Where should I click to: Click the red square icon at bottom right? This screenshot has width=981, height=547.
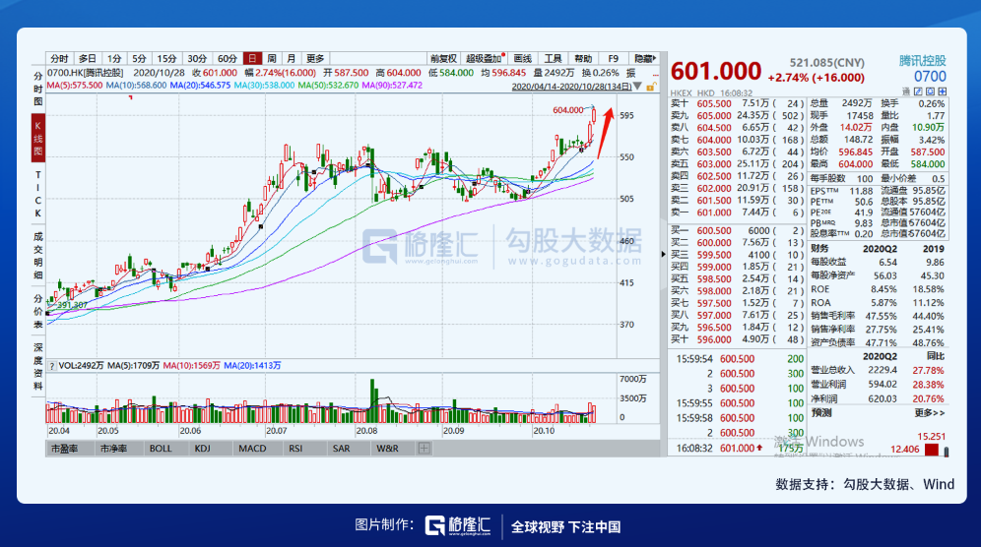932,450
